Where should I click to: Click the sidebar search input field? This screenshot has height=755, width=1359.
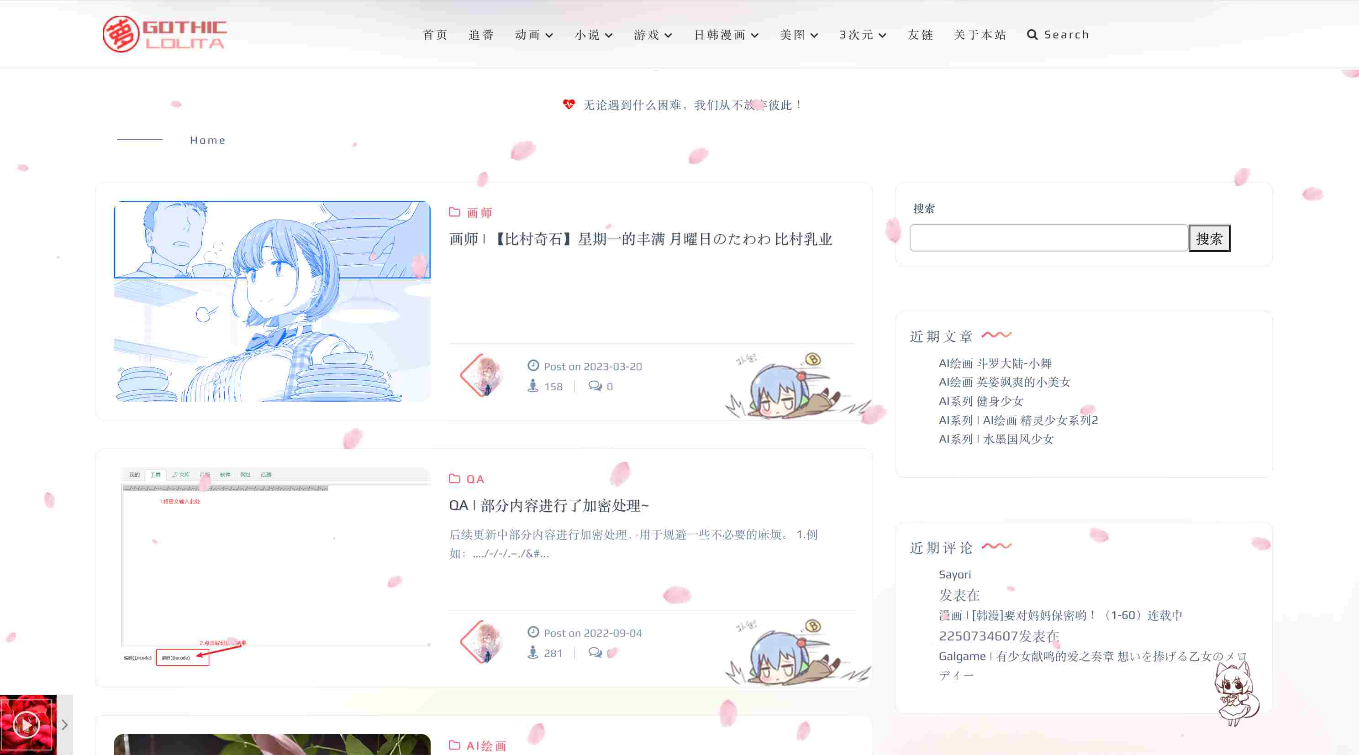click(1049, 238)
